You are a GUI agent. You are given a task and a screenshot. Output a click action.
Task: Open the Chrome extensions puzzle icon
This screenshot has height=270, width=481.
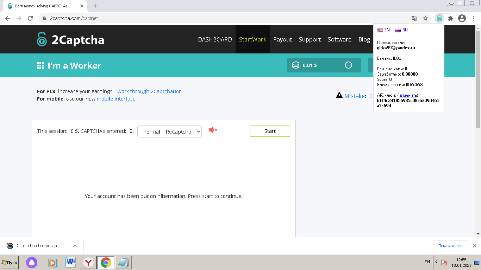(x=450, y=18)
